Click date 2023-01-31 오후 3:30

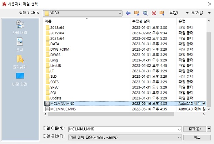[x=149, y=28]
